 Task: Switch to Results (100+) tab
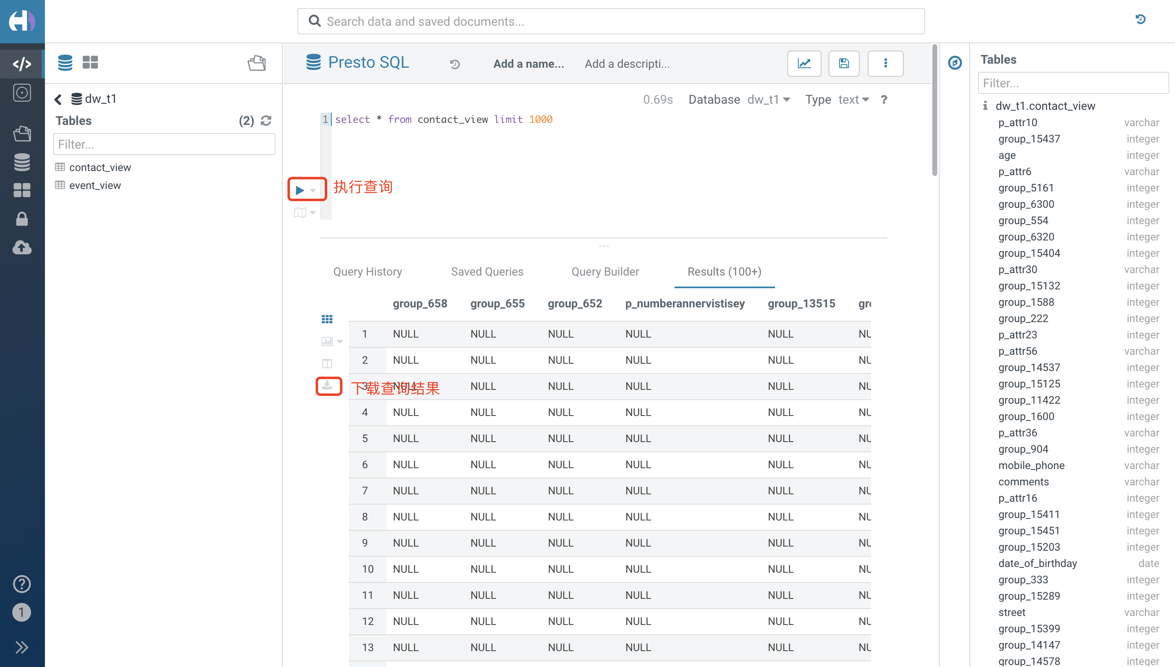(x=724, y=271)
